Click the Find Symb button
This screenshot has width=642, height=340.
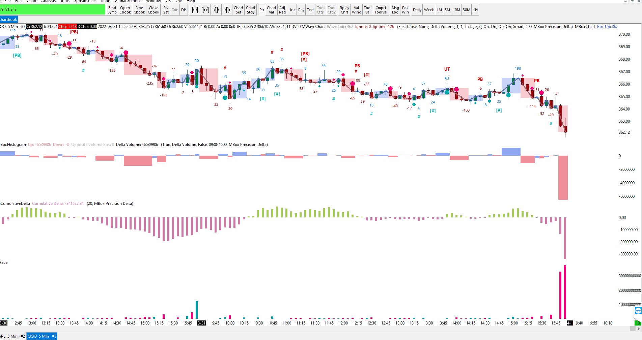[x=112, y=10]
